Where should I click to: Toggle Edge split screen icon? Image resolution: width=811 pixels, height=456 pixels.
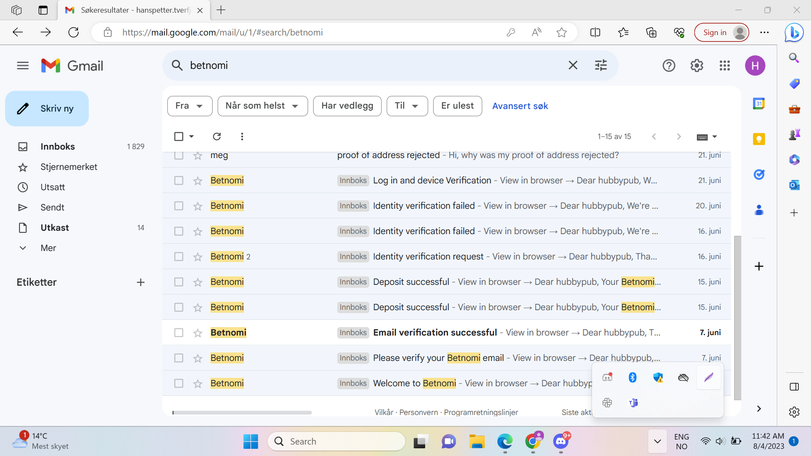click(x=595, y=33)
